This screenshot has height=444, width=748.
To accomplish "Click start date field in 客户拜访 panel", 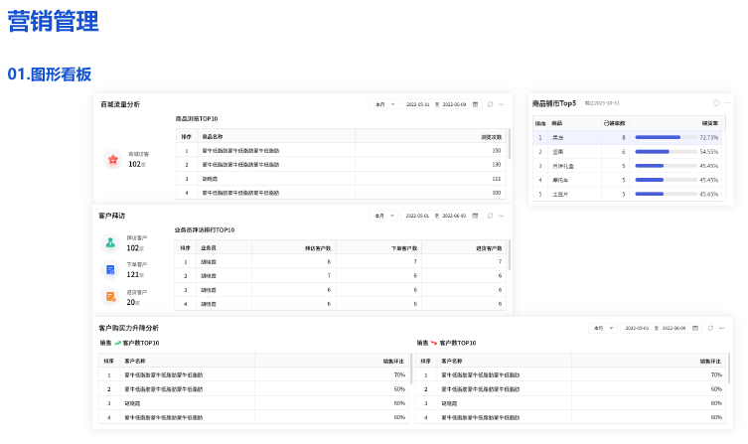I will 417,216.
